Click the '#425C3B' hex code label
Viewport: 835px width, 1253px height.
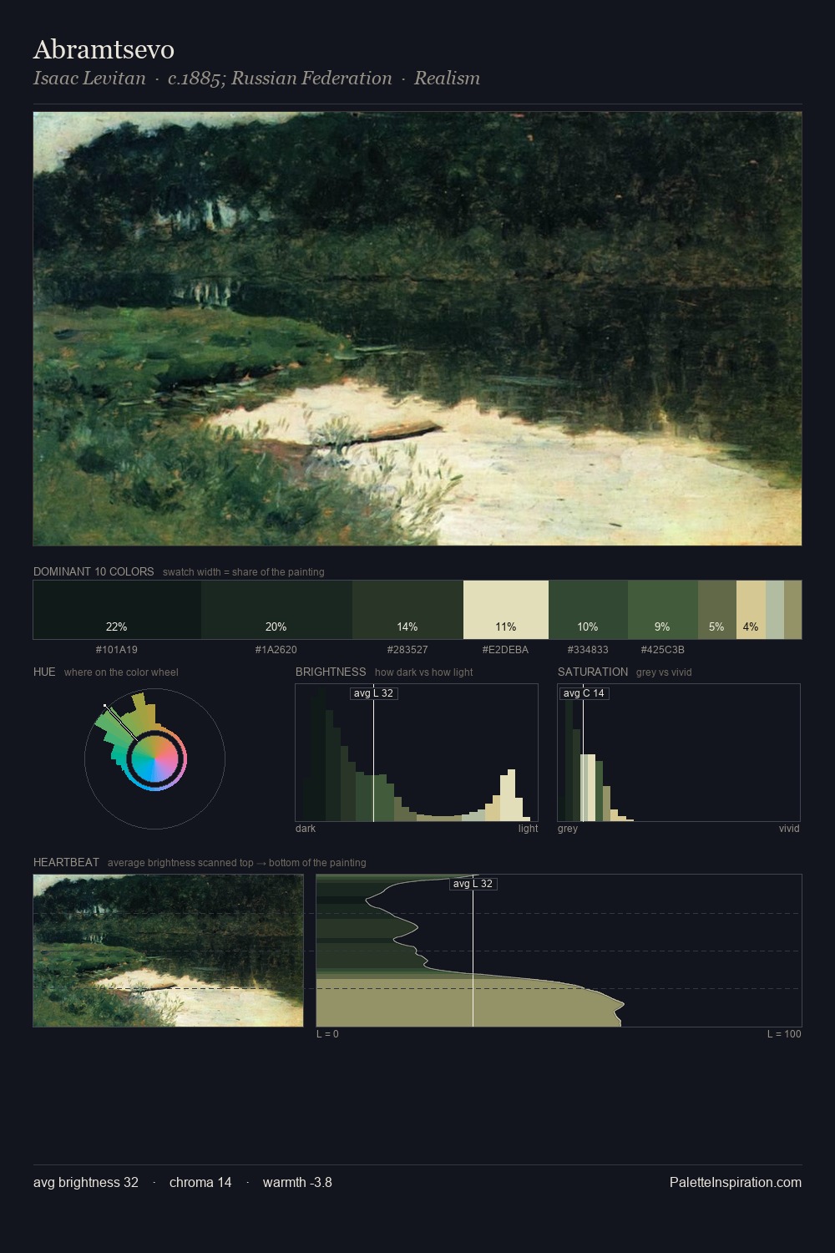(662, 649)
